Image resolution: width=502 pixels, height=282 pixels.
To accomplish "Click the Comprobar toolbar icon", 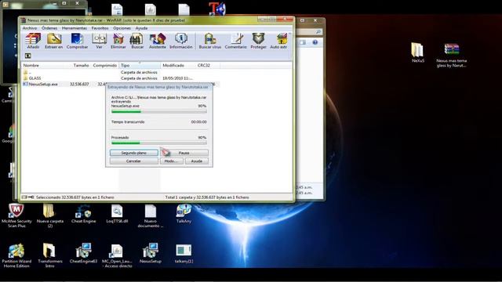I will [77, 41].
